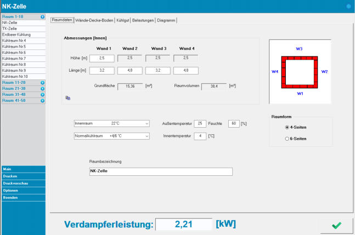Open the Normalkühlraum +4/6 °C dropdown
The image size is (355, 235).
[x=111, y=136]
